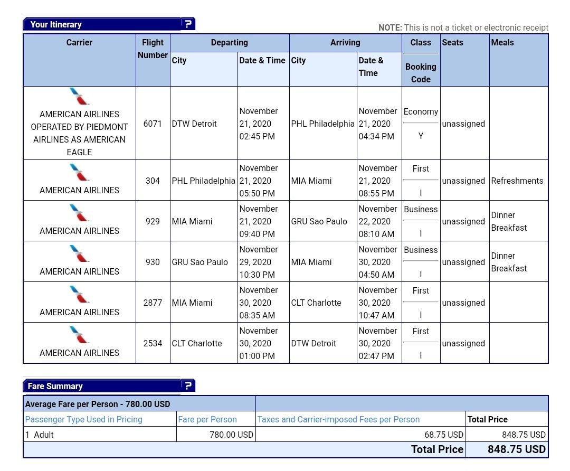The height and width of the screenshot is (471, 570).
Task: Click the NOTE: not a ticket notice
Action: [463, 27]
